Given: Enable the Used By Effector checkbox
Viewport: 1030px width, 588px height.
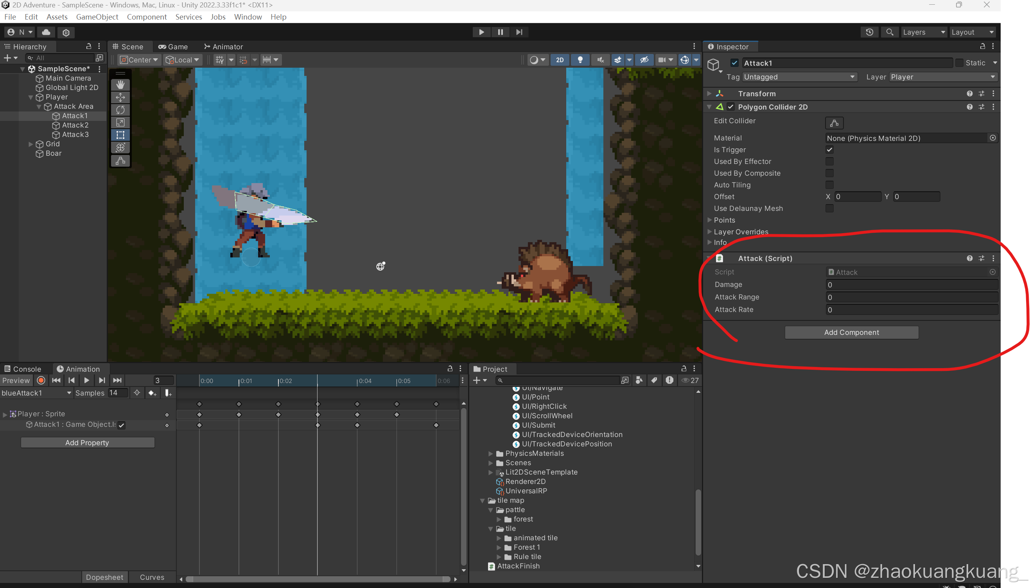Looking at the screenshot, I should point(829,162).
